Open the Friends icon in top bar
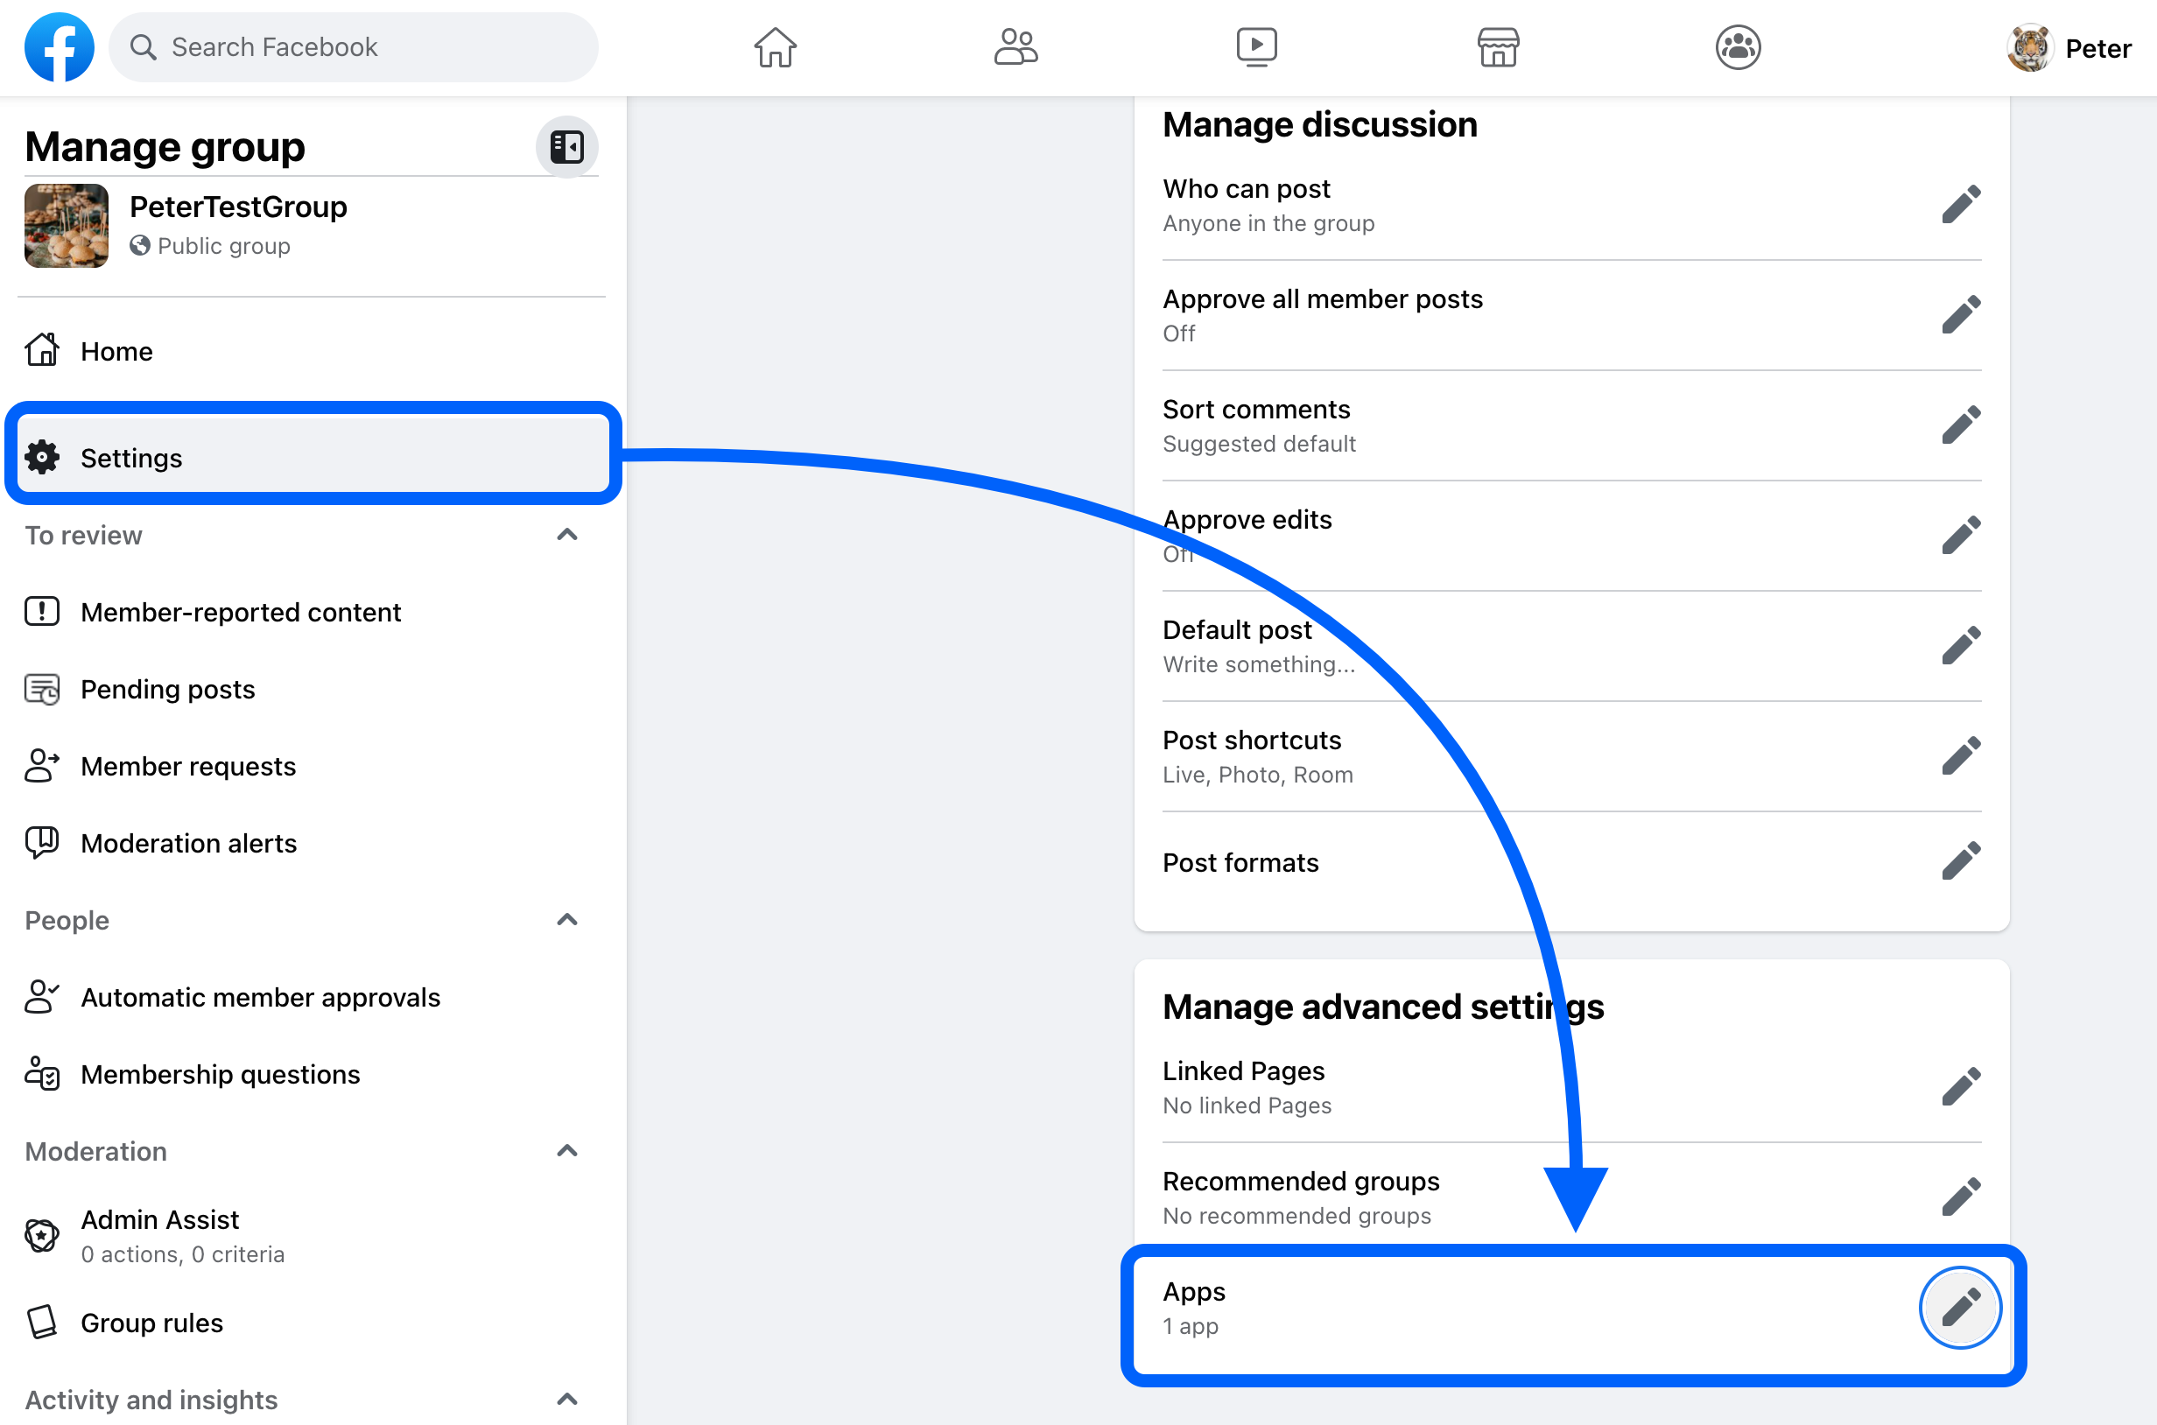Viewport: 2157px width, 1425px height. point(1015,47)
